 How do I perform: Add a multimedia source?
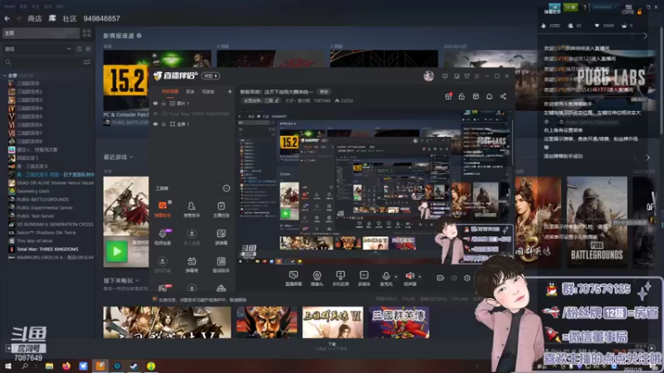pyautogui.click(x=364, y=279)
